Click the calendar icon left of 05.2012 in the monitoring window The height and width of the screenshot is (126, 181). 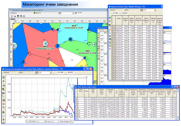(x=76, y=13)
